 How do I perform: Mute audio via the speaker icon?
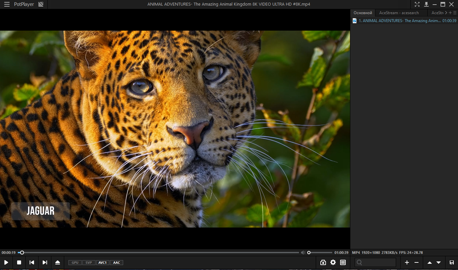point(303,253)
